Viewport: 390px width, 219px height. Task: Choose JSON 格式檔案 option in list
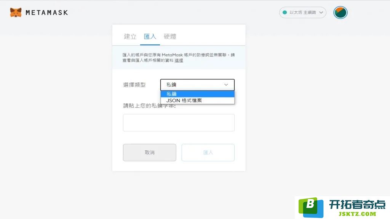pyautogui.click(x=197, y=101)
